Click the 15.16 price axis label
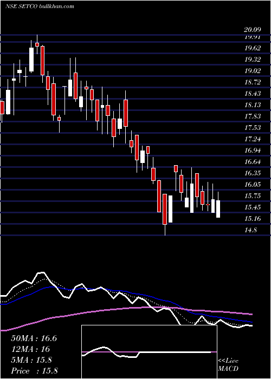The width and height of the screenshot is (271, 379). coord(253,219)
